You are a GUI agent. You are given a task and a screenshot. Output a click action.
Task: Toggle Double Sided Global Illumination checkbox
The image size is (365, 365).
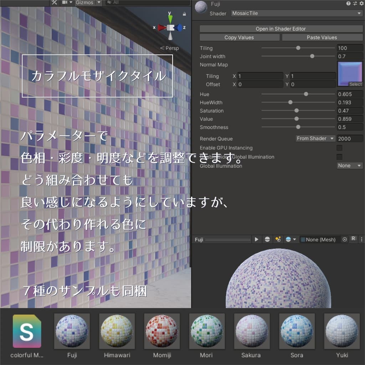pyautogui.click(x=339, y=157)
